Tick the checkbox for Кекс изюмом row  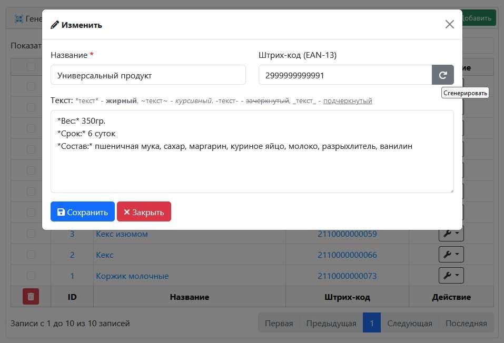click(x=31, y=234)
